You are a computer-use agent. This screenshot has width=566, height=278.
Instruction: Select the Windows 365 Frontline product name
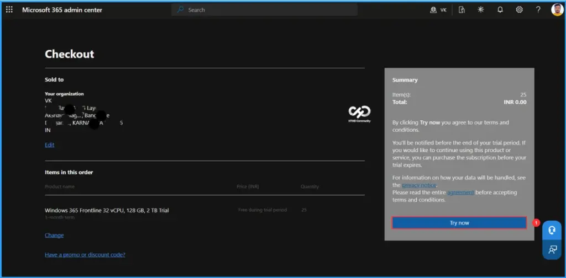(107, 210)
